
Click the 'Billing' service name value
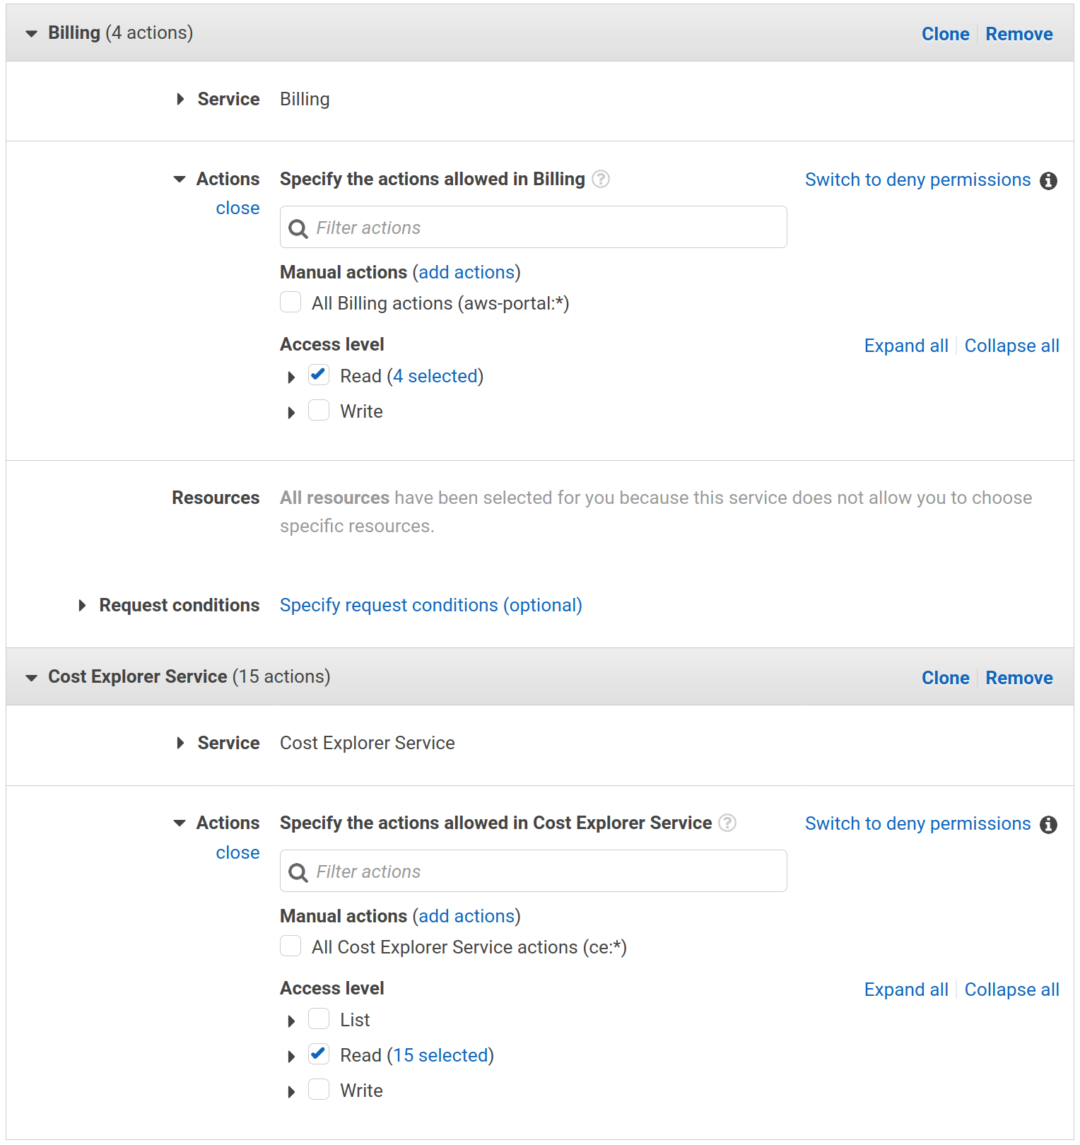(x=305, y=100)
